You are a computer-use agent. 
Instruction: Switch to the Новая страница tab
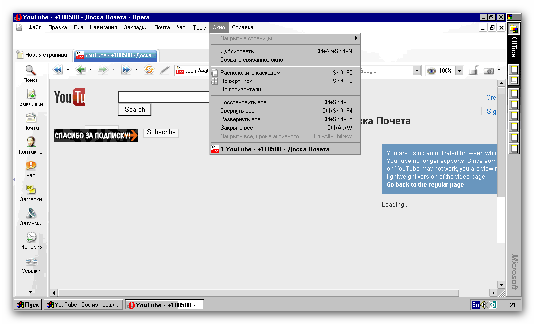tap(42, 55)
